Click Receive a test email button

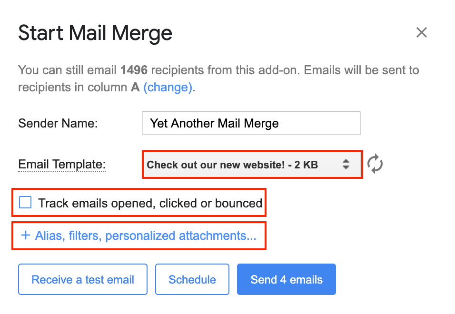pyautogui.click(x=83, y=280)
